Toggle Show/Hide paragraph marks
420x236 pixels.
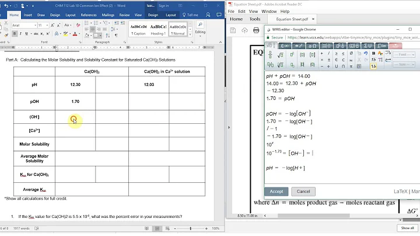pos(116,35)
